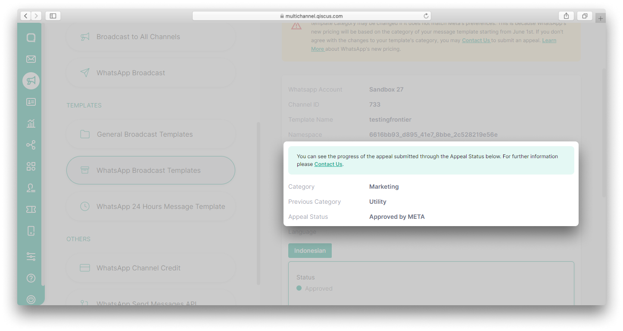The height and width of the screenshot is (331, 623).
Task: Go back with the Safari back arrow
Action: point(26,16)
